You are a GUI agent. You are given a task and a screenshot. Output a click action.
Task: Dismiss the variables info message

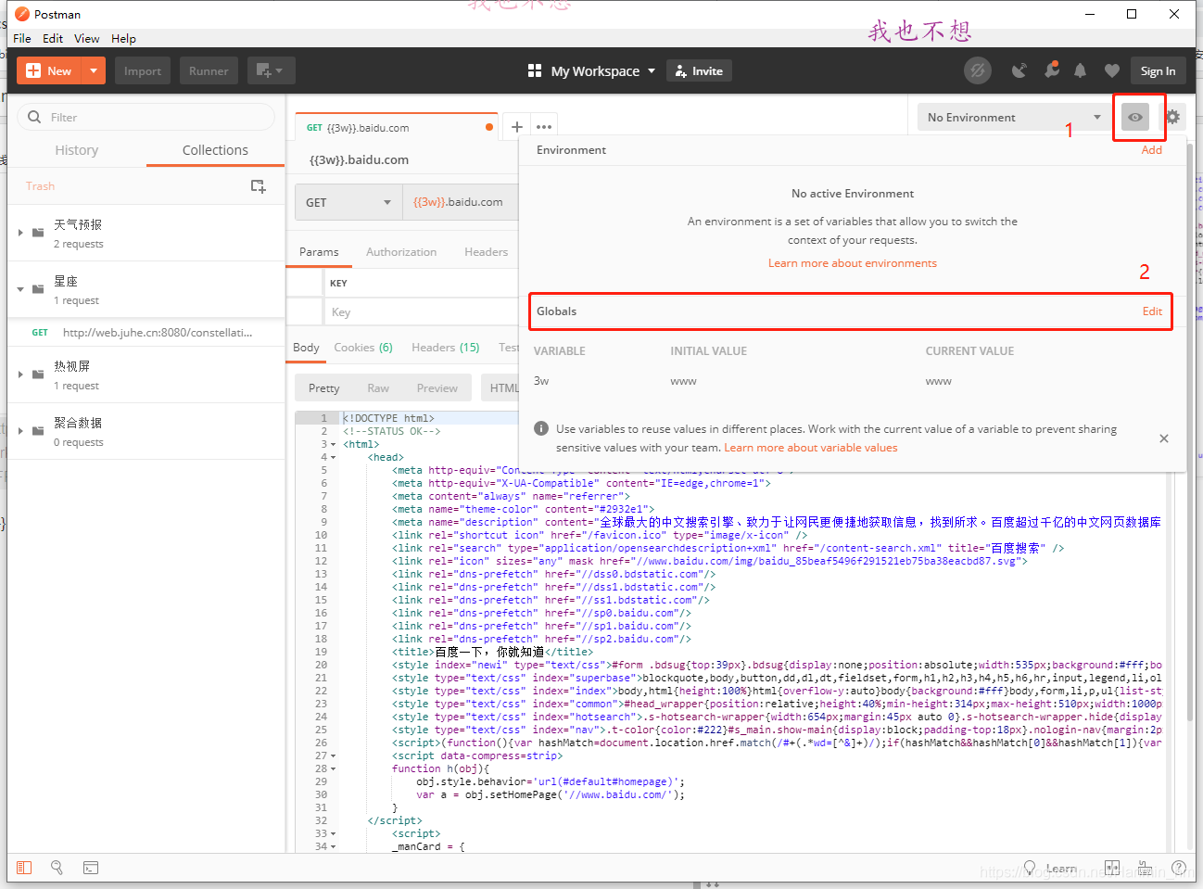click(x=1164, y=438)
